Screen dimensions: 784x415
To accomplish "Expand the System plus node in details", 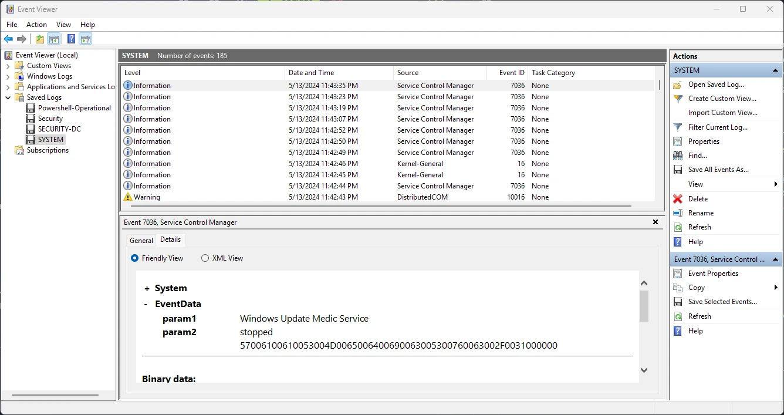I will [x=147, y=288].
